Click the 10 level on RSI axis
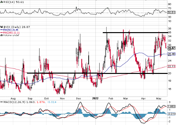177x125 pixels. pos(170,21)
